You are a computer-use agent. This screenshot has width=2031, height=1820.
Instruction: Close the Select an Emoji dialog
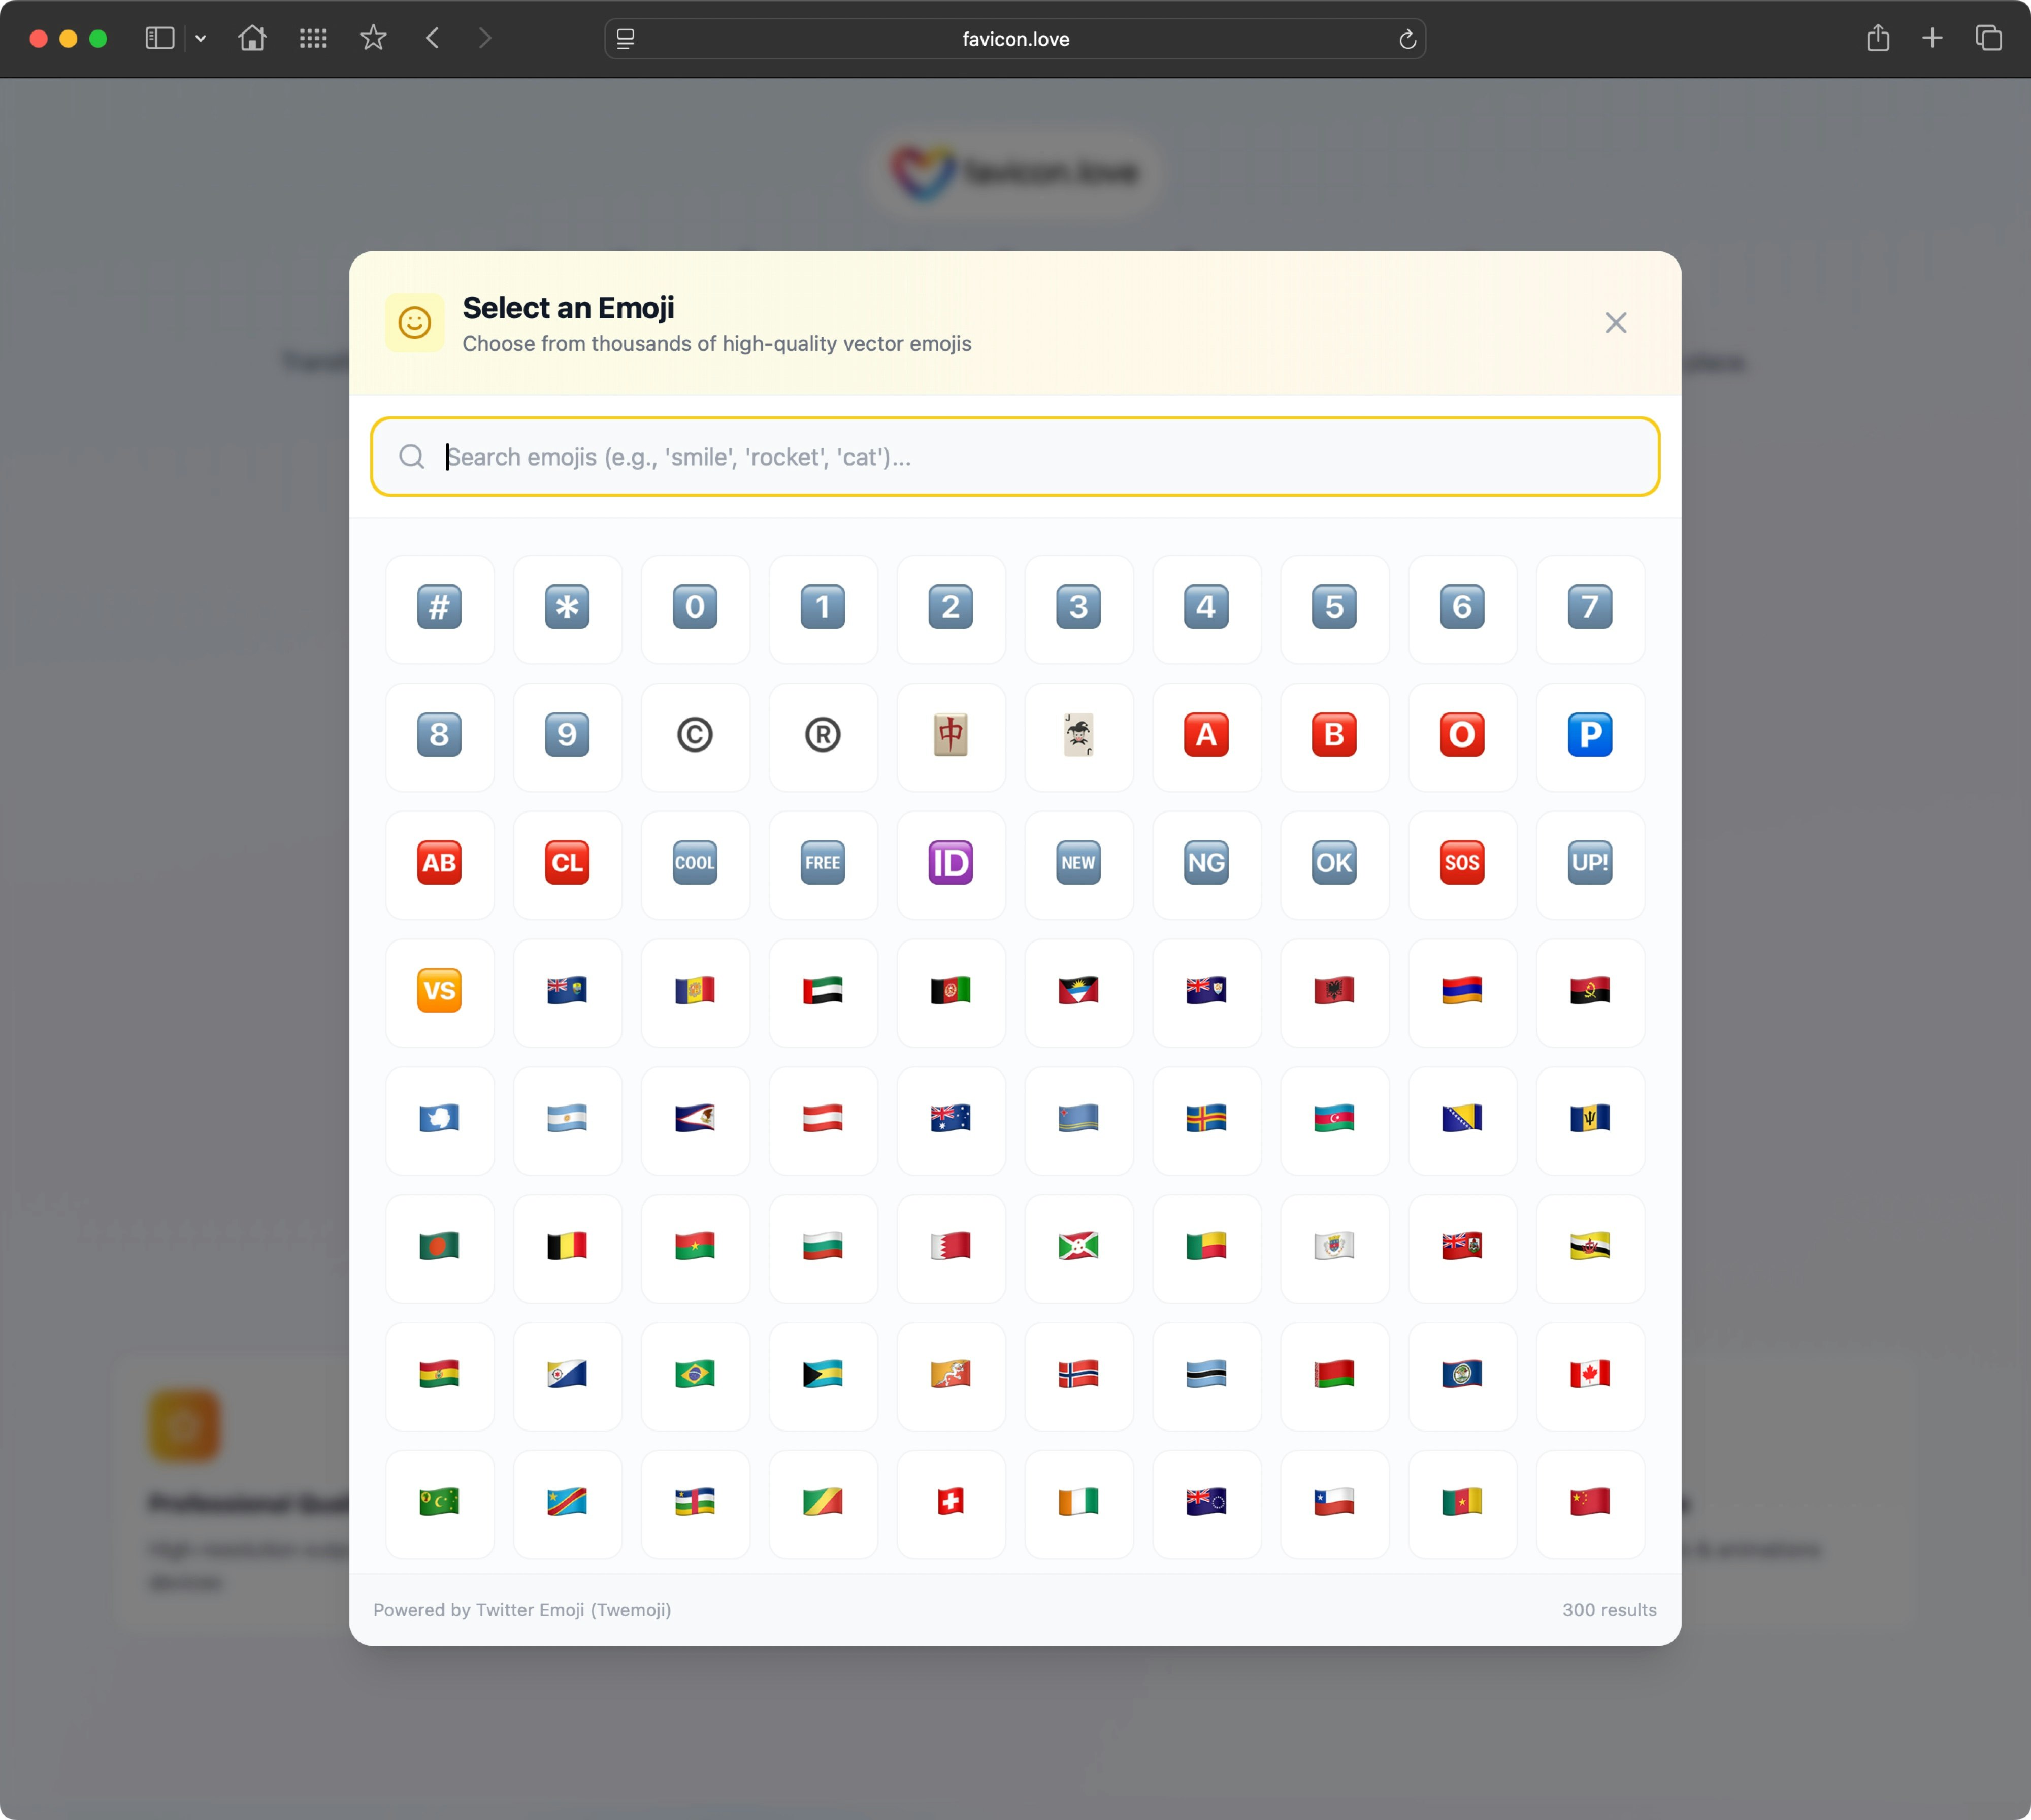coord(1616,322)
